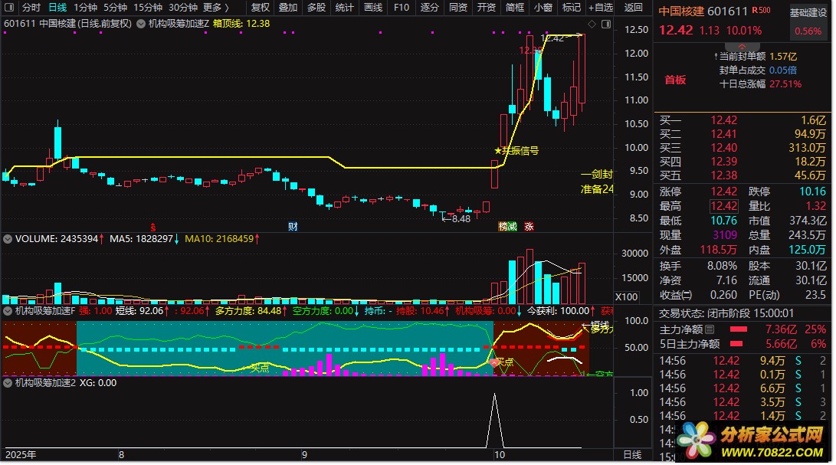The height and width of the screenshot is (465, 836).
Task: Click the 日线 label at bottom right
Action: click(632, 455)
